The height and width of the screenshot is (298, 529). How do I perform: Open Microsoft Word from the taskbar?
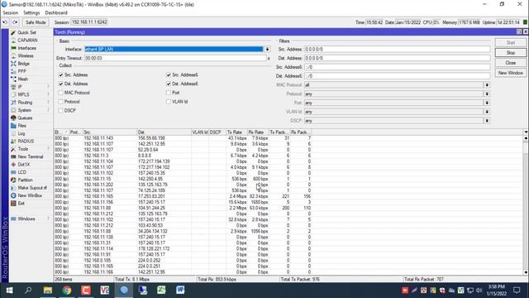[180, 291]
